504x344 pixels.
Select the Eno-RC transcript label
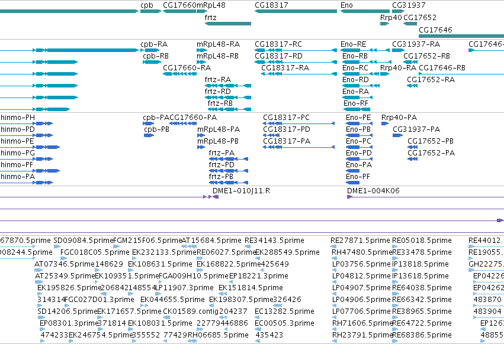355,68
